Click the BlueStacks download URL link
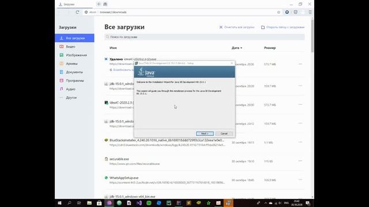369x207 pixels. [x=167, y=145]
